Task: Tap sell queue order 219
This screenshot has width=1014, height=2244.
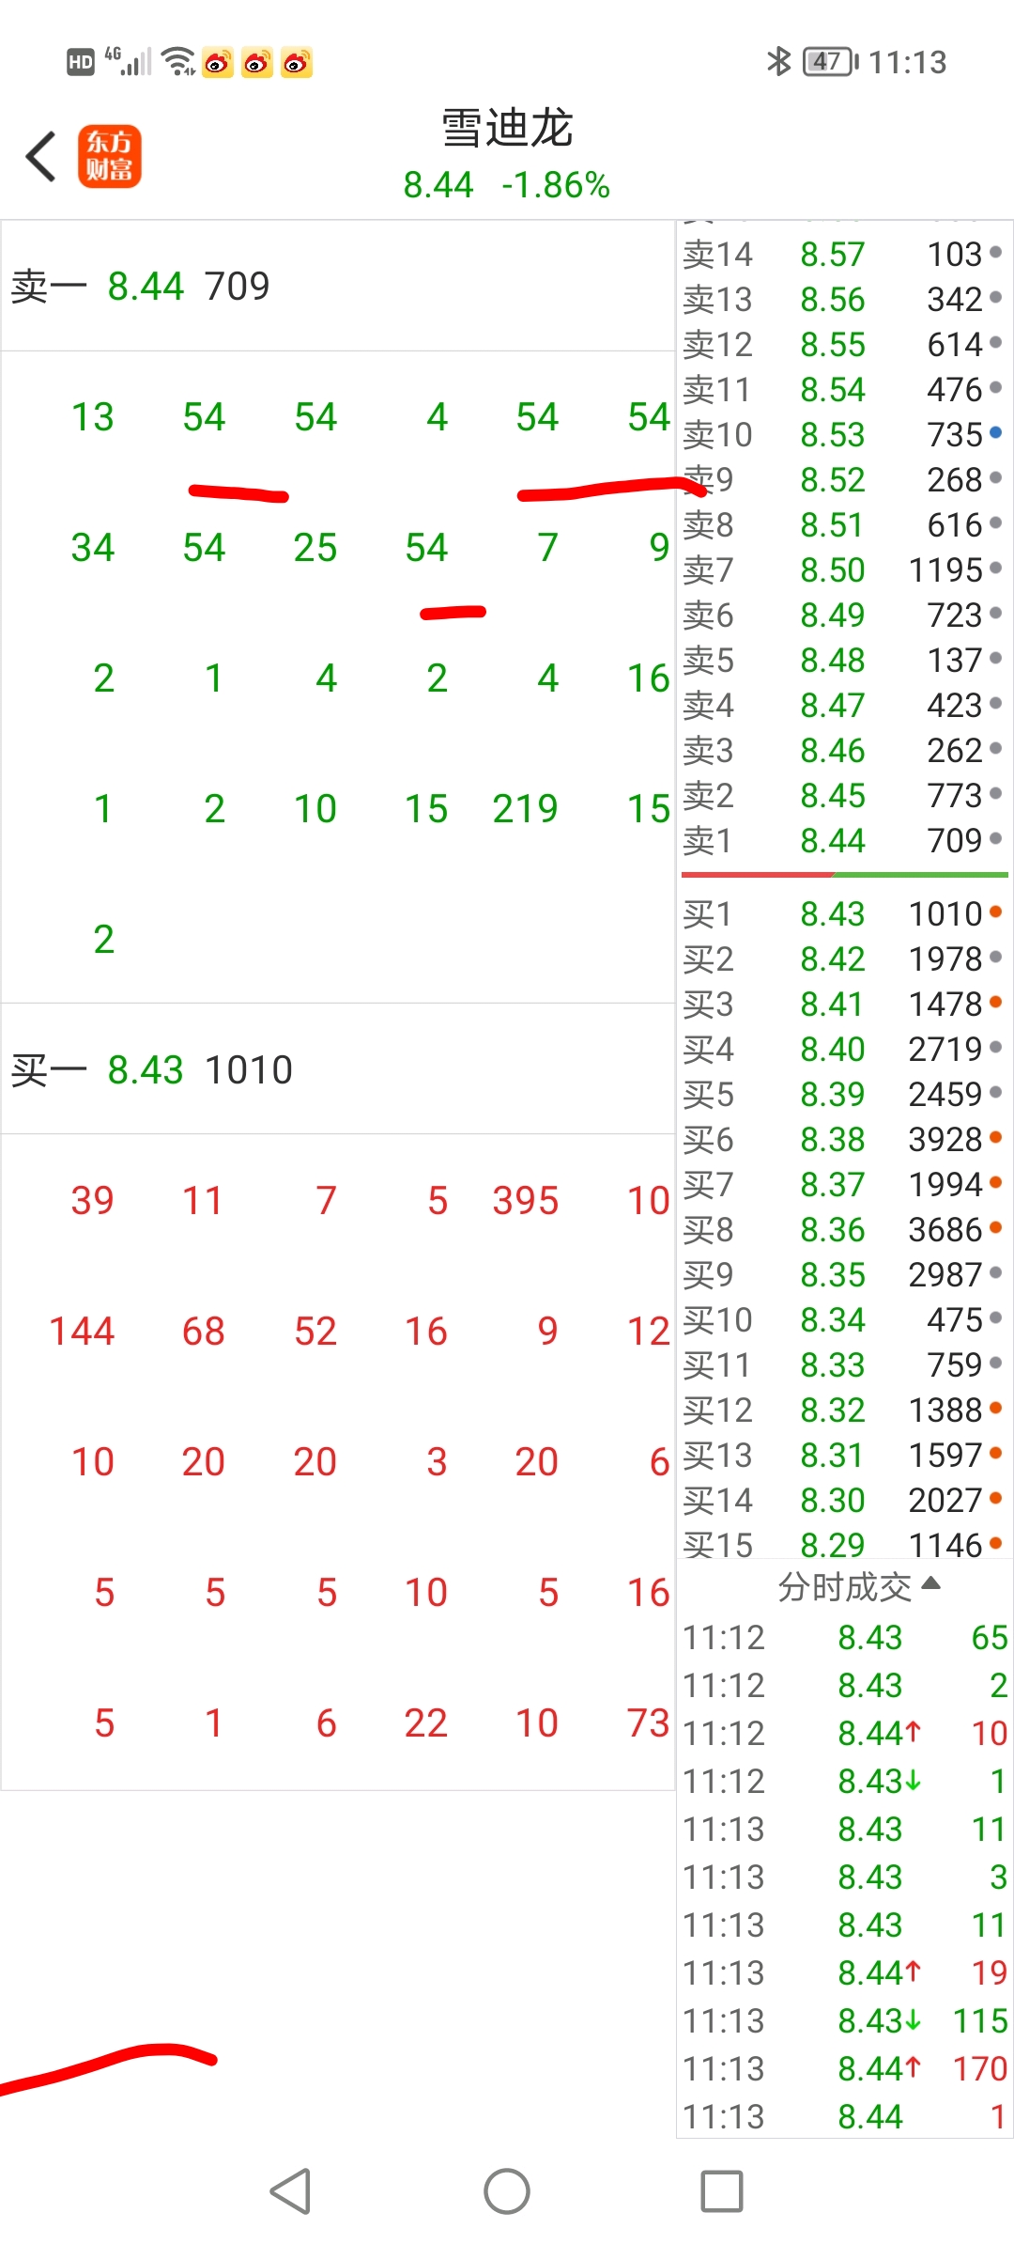Action: [x=526, y=808]
